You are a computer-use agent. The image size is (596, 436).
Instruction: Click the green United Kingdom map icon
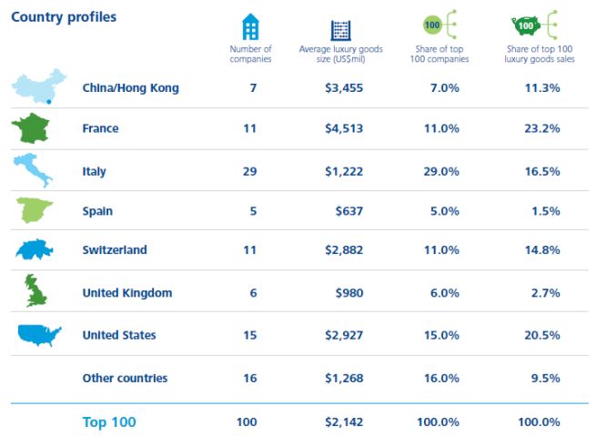[x=35, y=291]
